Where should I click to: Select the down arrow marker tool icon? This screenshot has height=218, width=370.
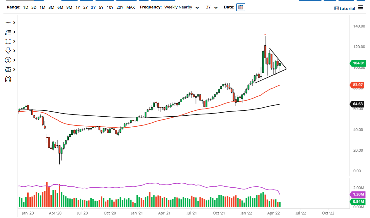[x=8, y=51]
